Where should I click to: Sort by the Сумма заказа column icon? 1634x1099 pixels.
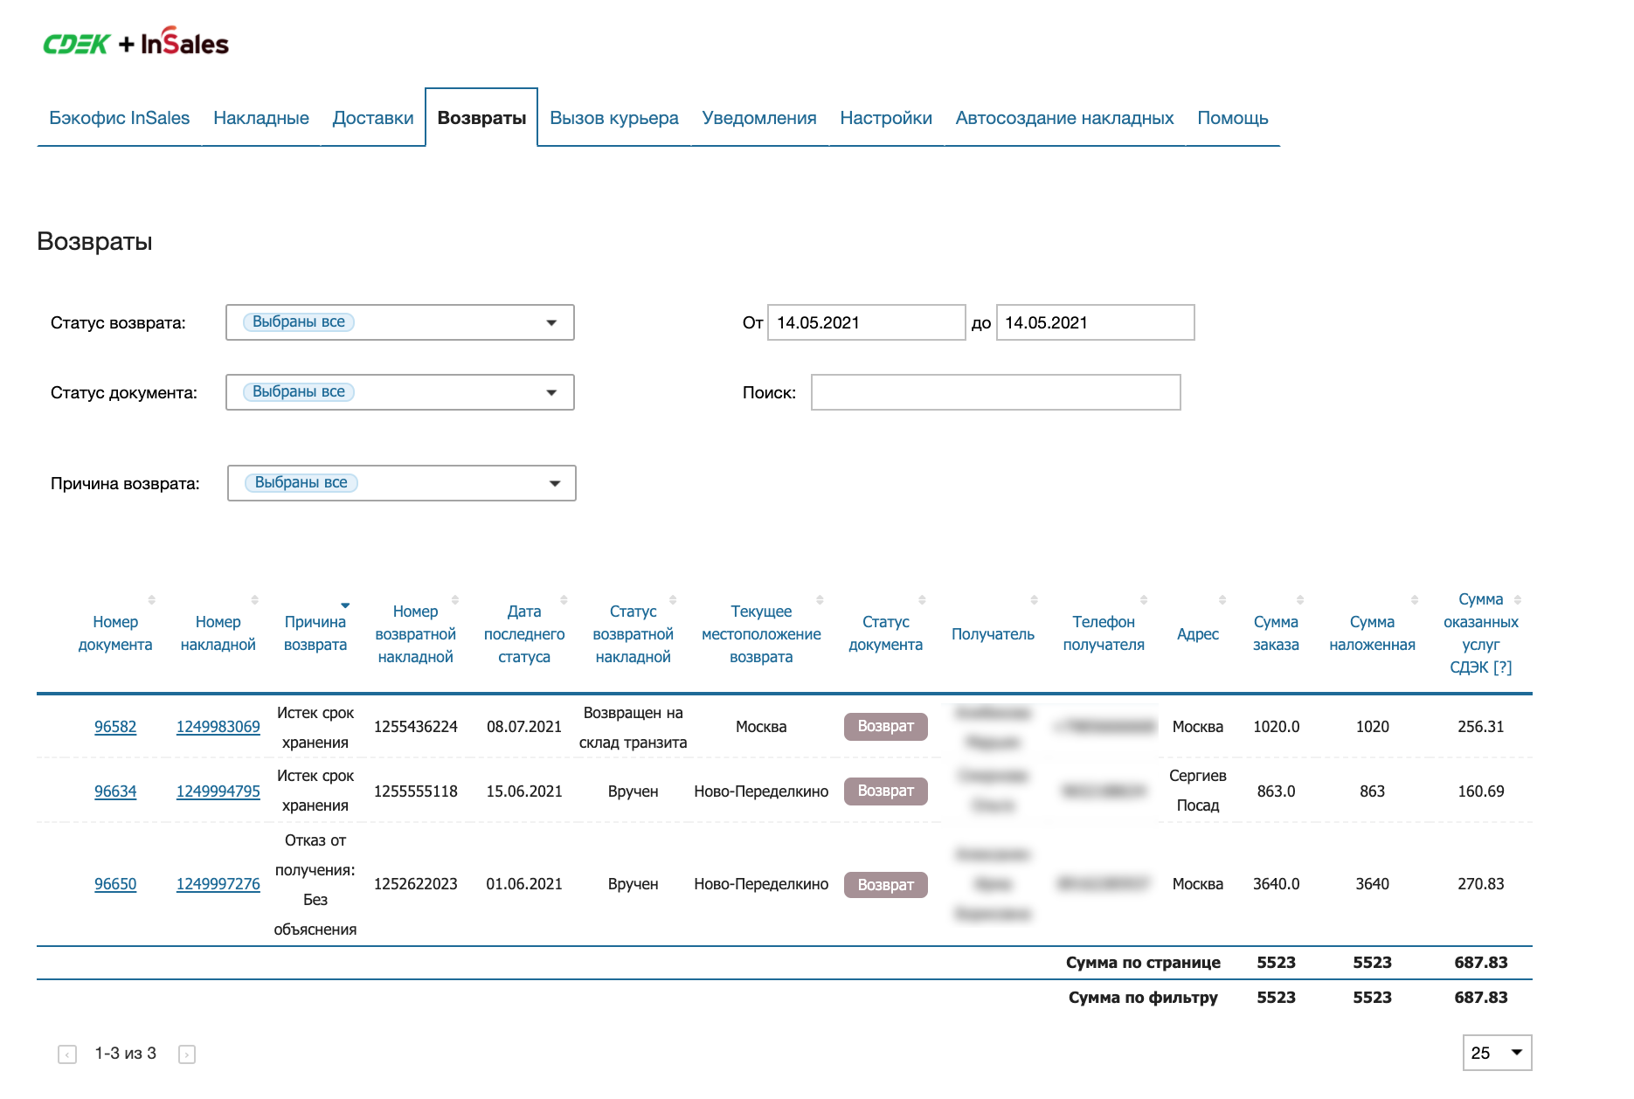(1300, 600)
